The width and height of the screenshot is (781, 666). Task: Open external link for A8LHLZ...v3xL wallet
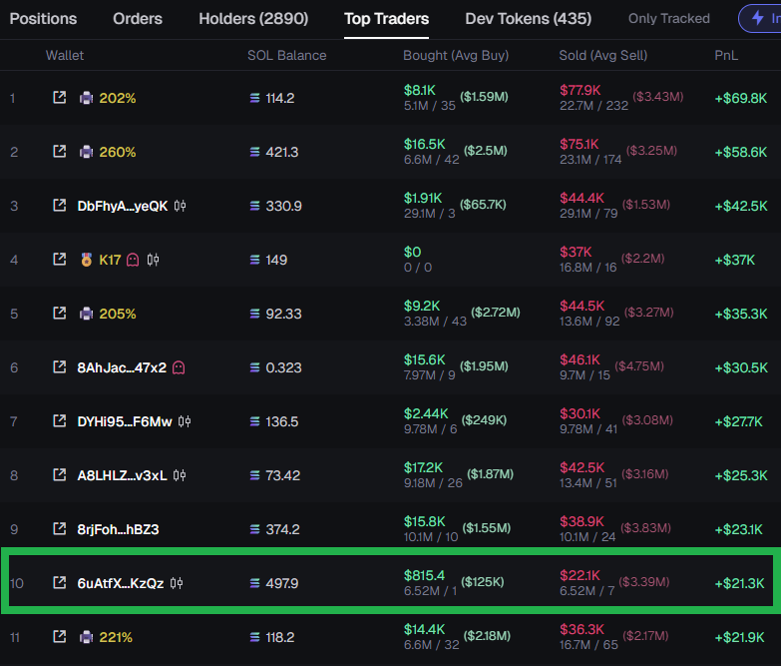coord(59,474)
